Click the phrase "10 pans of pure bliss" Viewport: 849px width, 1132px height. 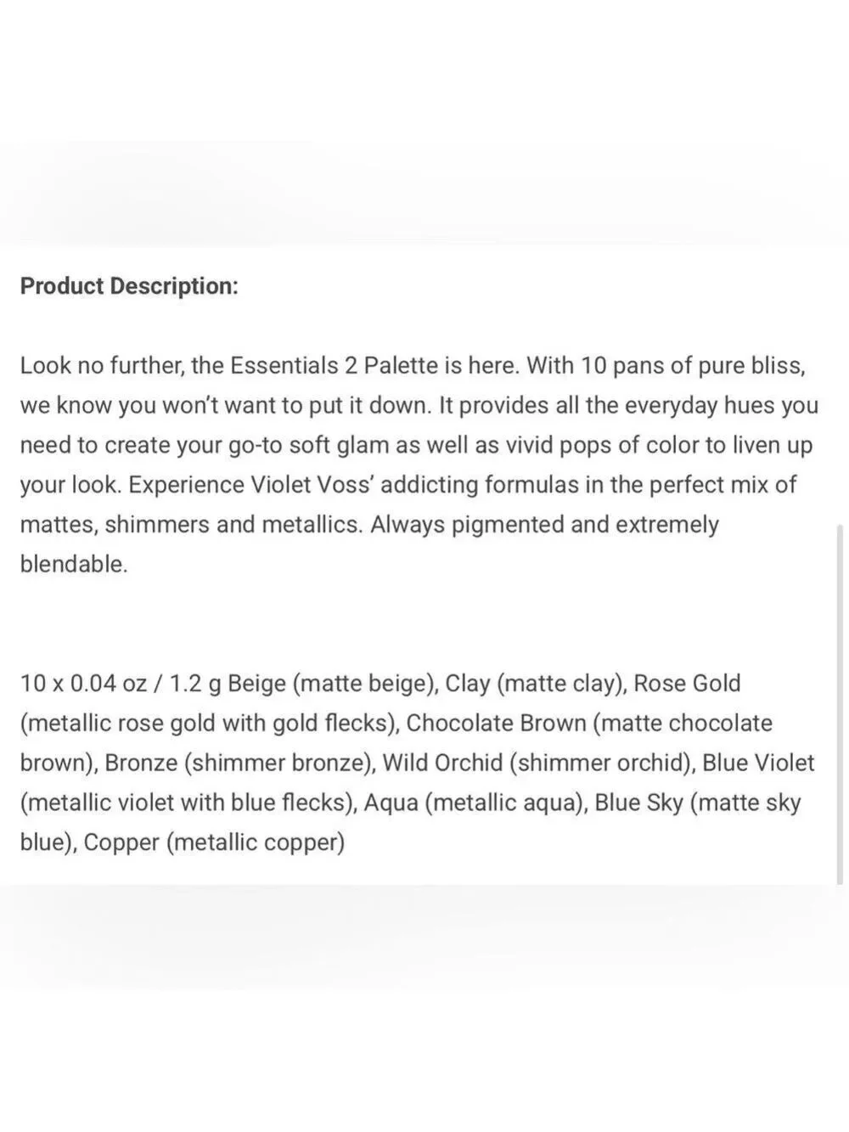pyautogui.click(x=692, y=366)
